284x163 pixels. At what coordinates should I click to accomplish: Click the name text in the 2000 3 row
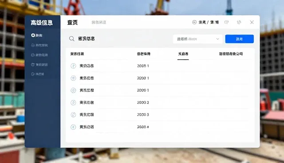coord(87,115)
